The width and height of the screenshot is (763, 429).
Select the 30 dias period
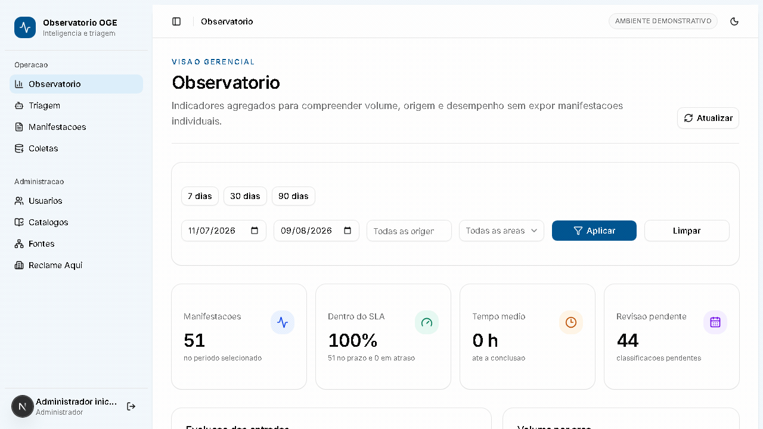(245, 196)
